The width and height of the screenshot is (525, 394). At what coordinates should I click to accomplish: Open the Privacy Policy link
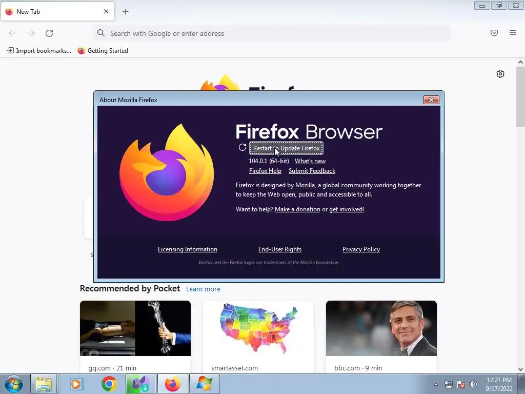[361, 249]
